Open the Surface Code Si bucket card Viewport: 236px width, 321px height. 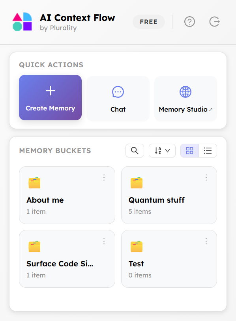click(67, 258)
